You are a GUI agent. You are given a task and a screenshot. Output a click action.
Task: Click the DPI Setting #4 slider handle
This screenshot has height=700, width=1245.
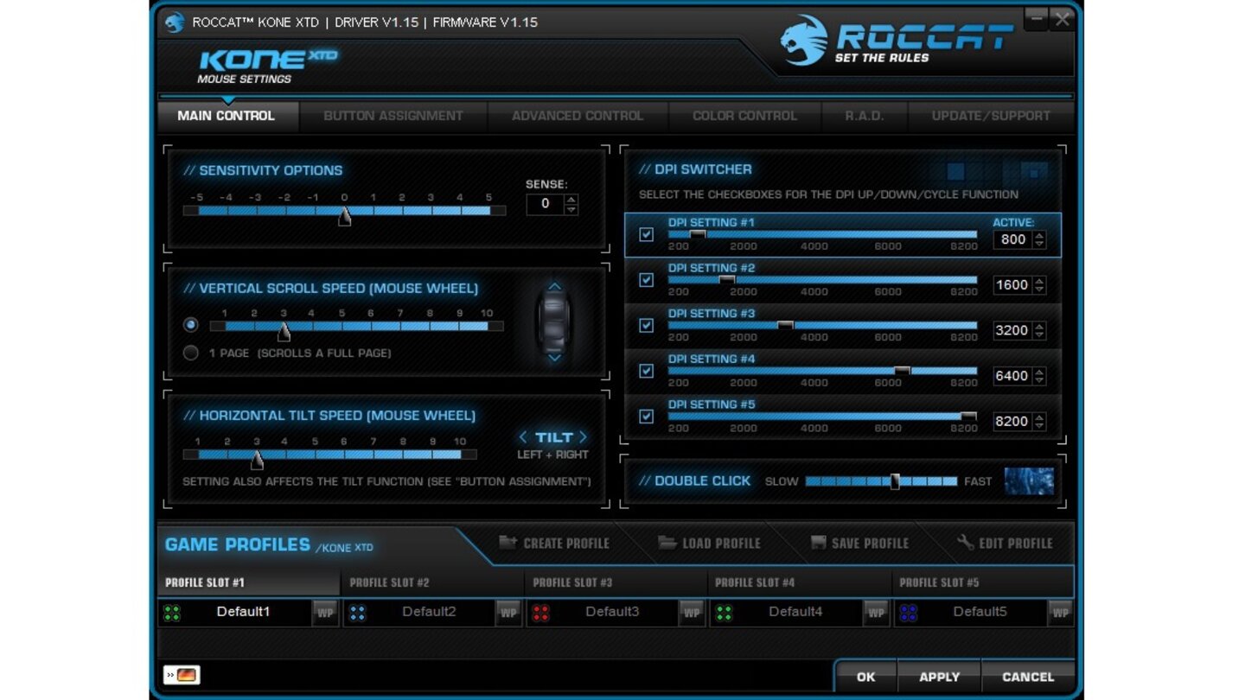pyautogui.click(x=902, y=370)
